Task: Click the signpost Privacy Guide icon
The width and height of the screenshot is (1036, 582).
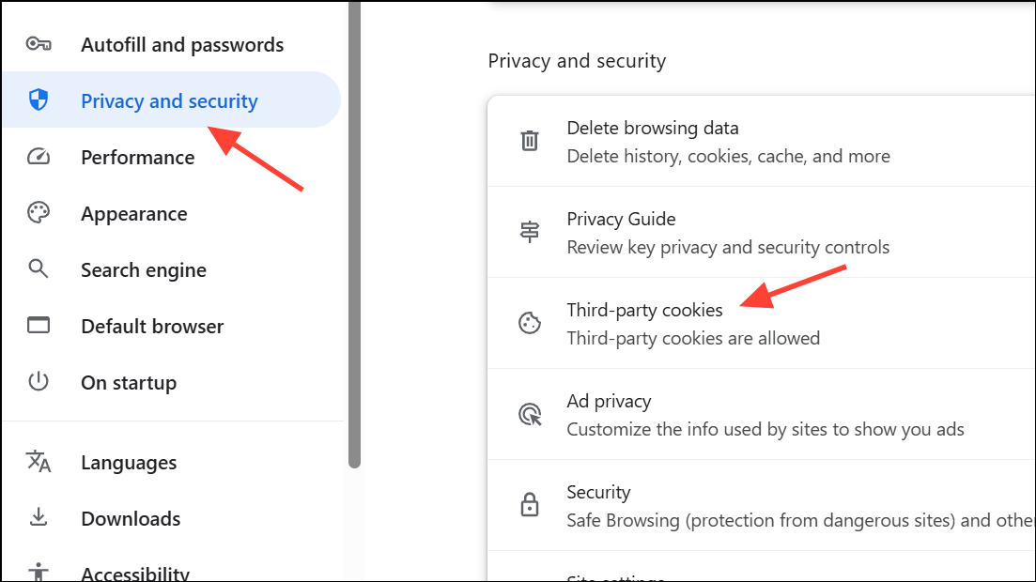Action: point(529,232)
